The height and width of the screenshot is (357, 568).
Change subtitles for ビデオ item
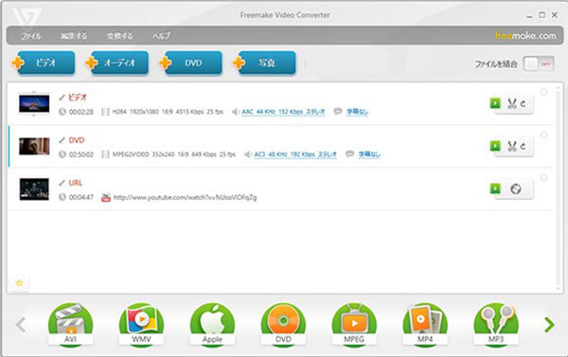tap(357, 112)
